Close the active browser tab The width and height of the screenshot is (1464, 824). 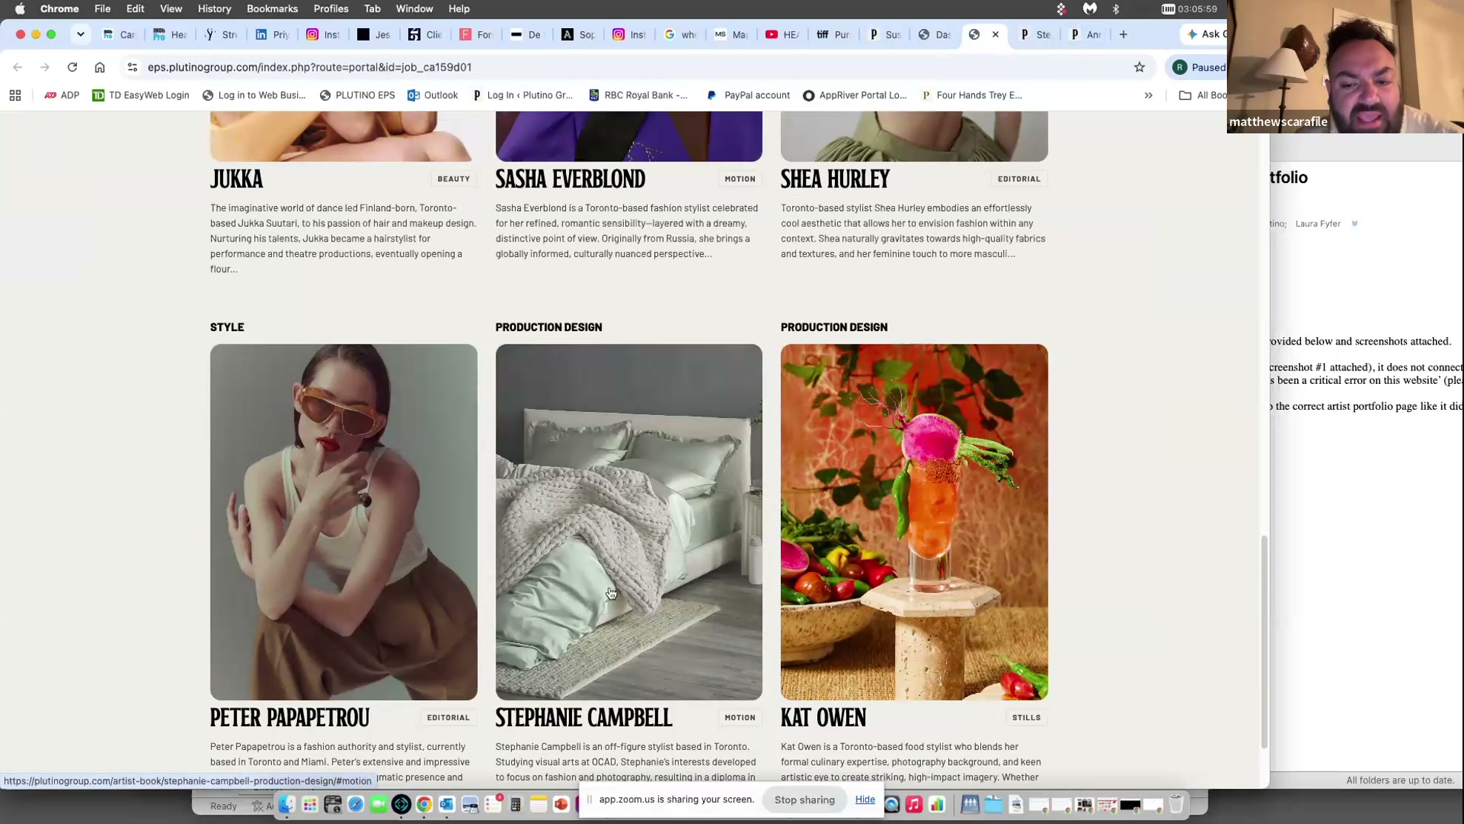click(x=995, y=34)
